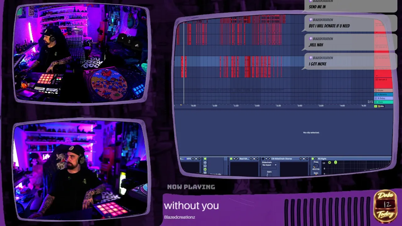402x226 pixels.
Task: Click save preset icon on C6-SideChain device
Action: [x=304, y=159]
